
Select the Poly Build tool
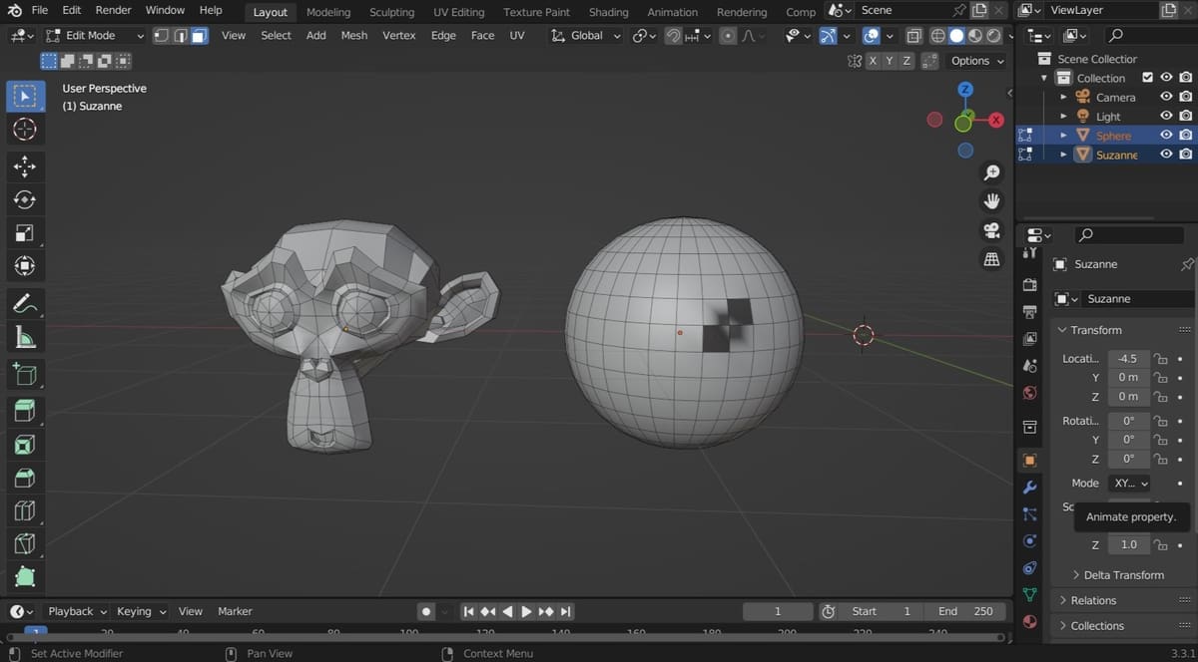coord(25,577)
